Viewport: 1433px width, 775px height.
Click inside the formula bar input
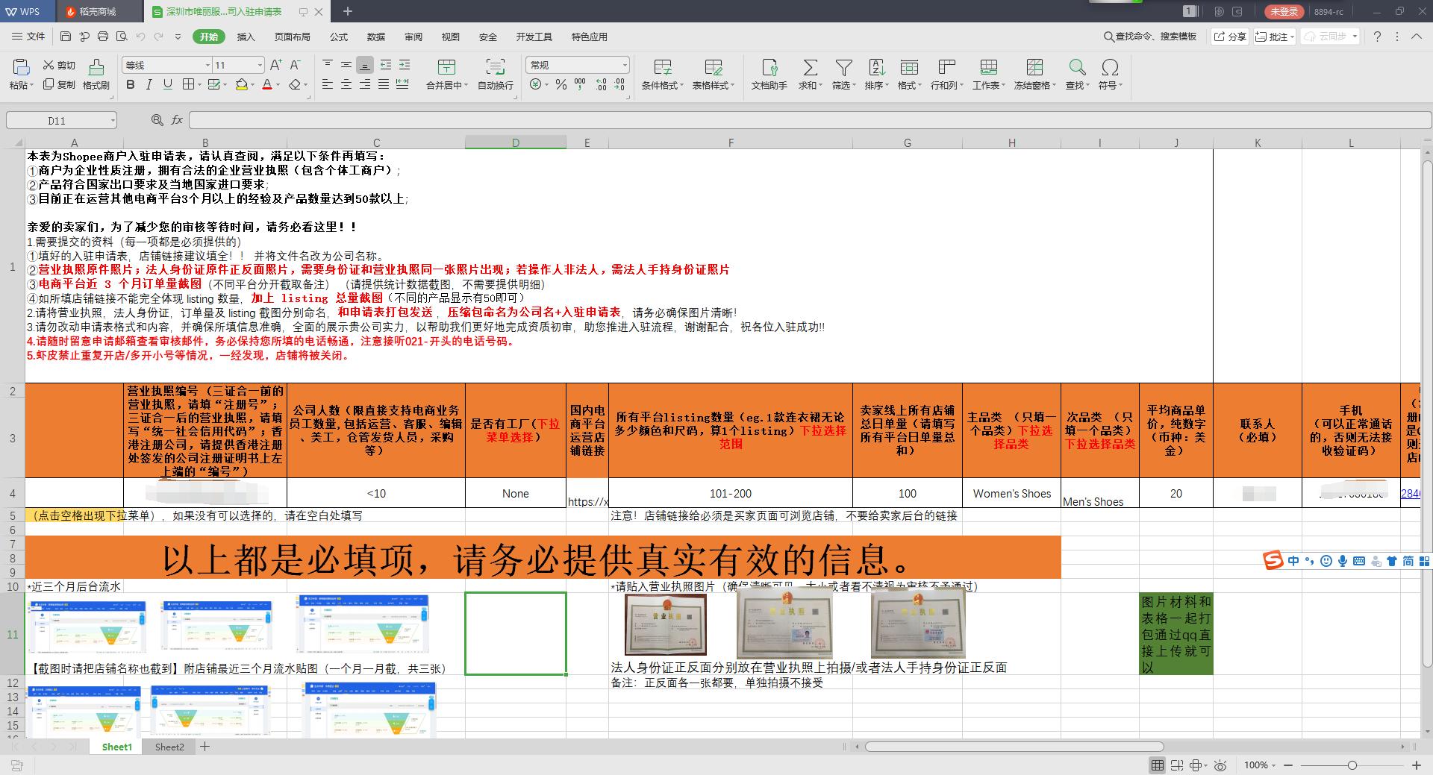[x=448, y=120]
